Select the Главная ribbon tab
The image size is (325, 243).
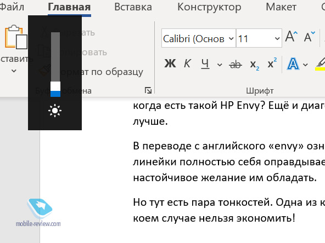tap(69, 7)
